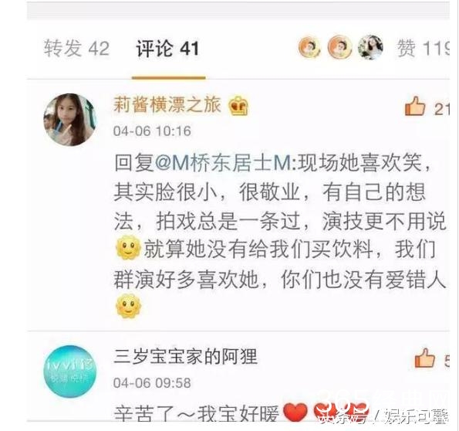459x431 pixels.
Task: Follow the @M桥东居士M mention link
Action: (223, 162)
